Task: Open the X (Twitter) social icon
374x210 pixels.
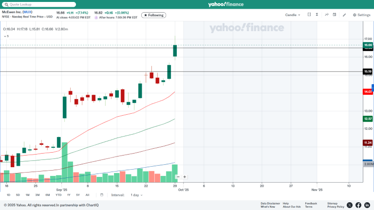Action: tap(350, 205)
